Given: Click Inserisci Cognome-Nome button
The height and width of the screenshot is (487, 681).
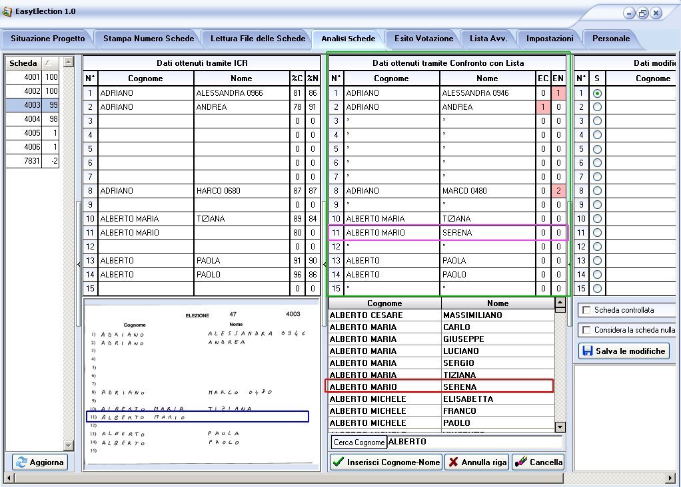Looking at the screenshot, I should click(x=386, y=462).
